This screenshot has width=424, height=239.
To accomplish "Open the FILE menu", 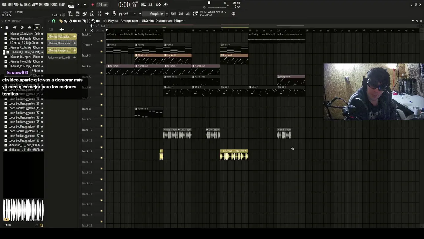I will click(x=4, y=5).
